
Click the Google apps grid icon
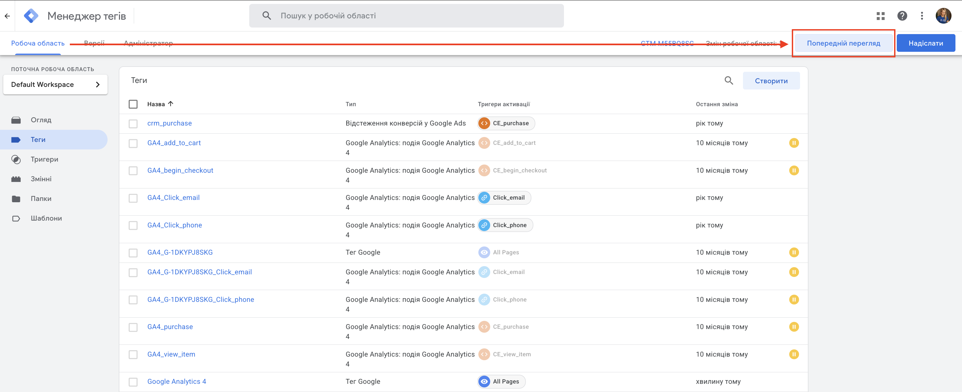tap(880, 16)
